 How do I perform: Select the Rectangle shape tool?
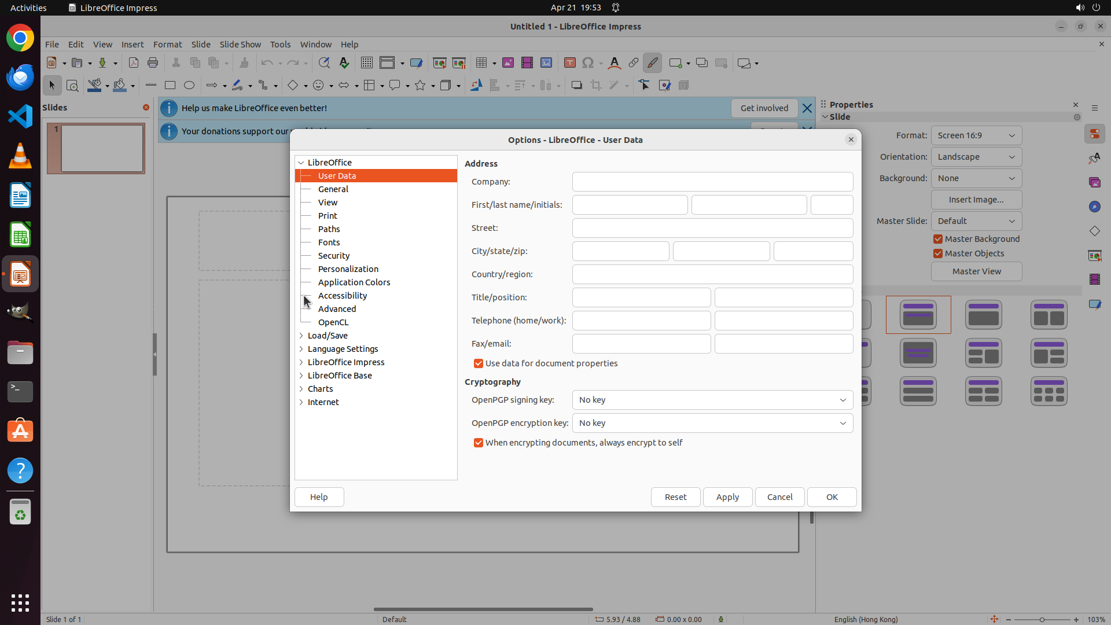(170, 86)
